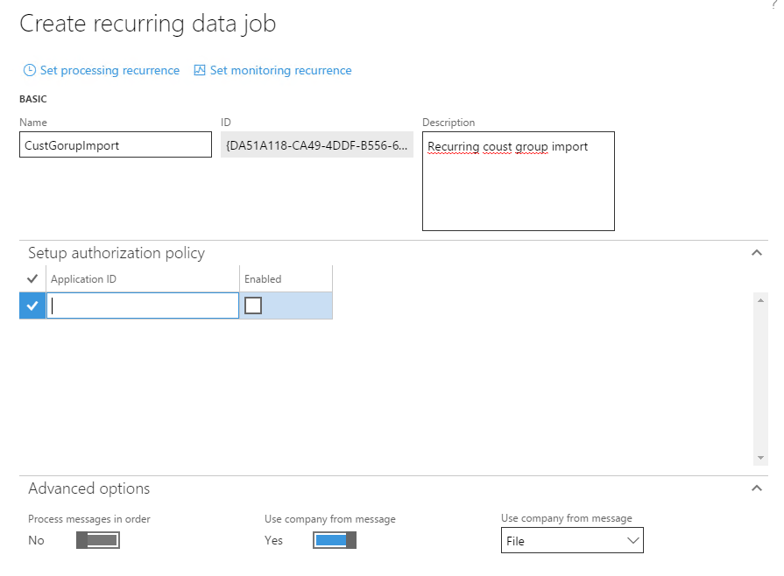The height and width of the screenshot is (576, 784).
Task: Click the vertical scrollbar of the authorization panel
Action: pos(761,376)
